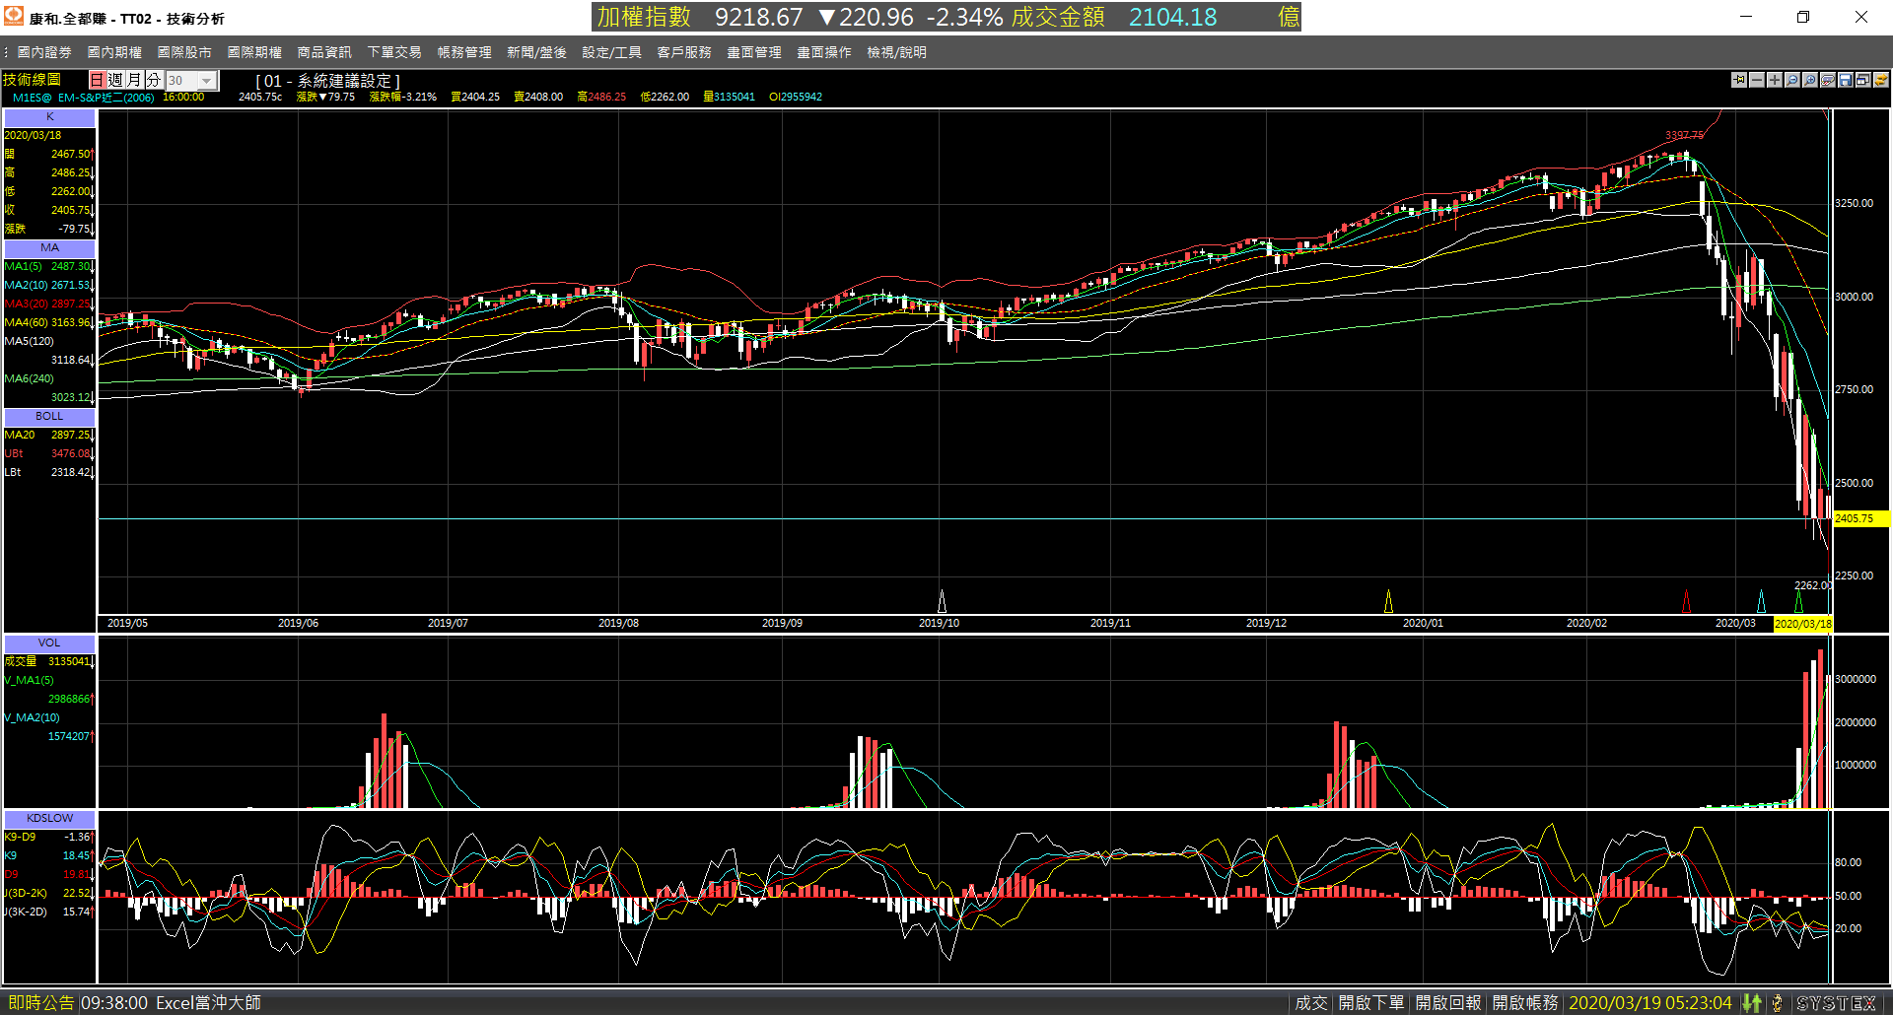Open the 國際期權 menu
1893x1015 pixels.
(254, 52)
